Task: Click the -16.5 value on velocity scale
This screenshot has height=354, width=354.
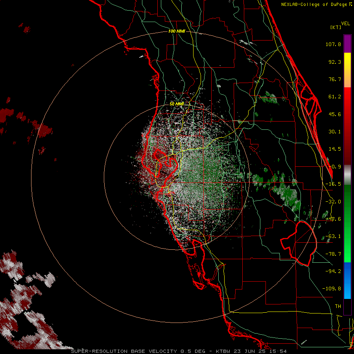Action: (x=333, y=184)
